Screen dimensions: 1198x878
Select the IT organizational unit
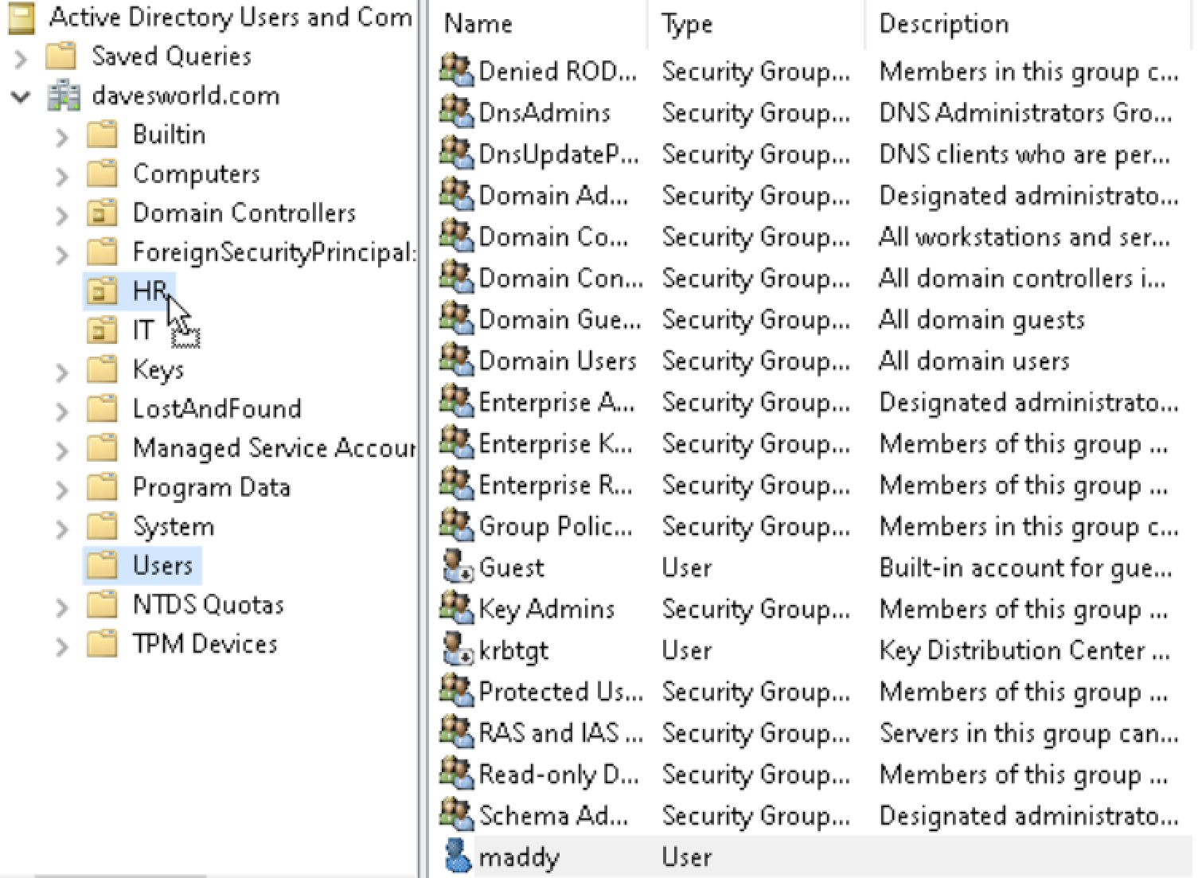(143, 330)
